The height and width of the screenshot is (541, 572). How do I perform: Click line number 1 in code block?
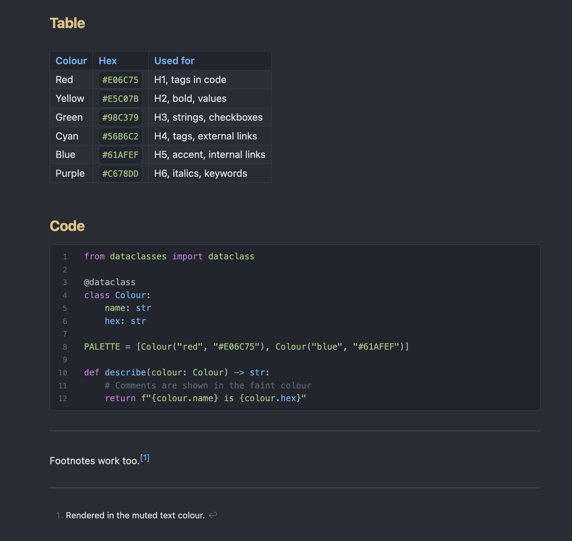tap(65, 257)
